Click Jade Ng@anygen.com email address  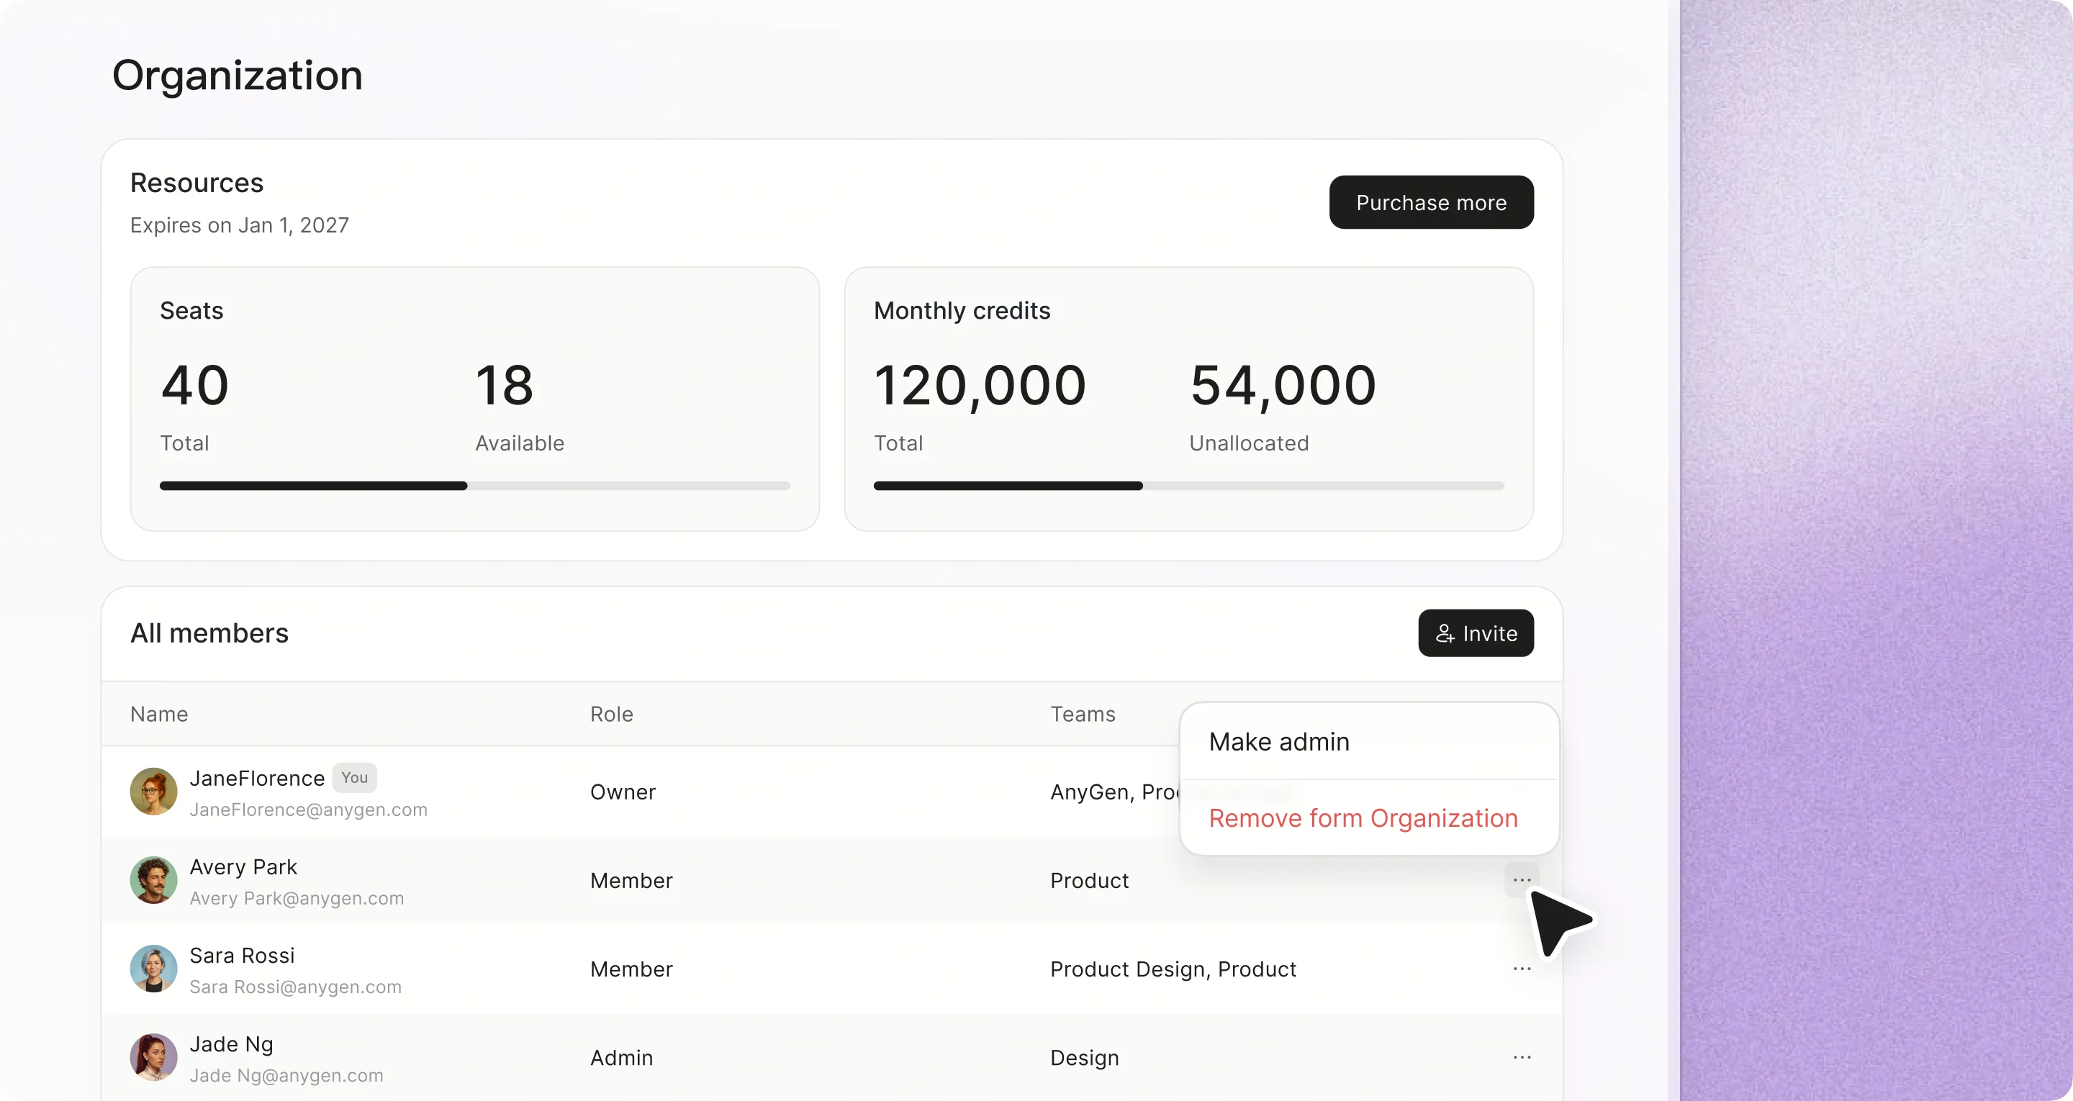286,1075
